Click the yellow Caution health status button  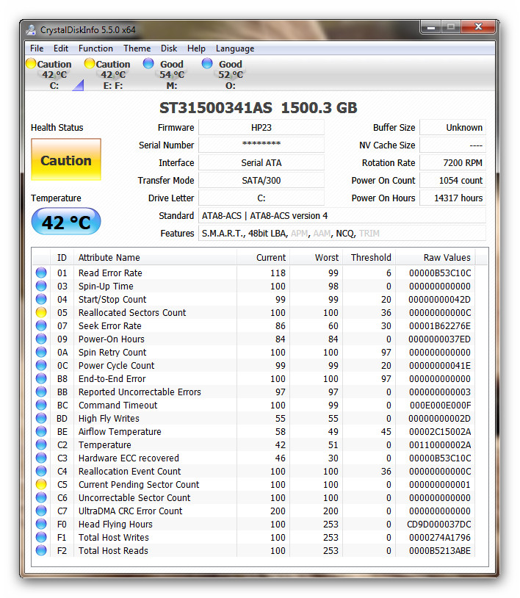pos(66,159)
